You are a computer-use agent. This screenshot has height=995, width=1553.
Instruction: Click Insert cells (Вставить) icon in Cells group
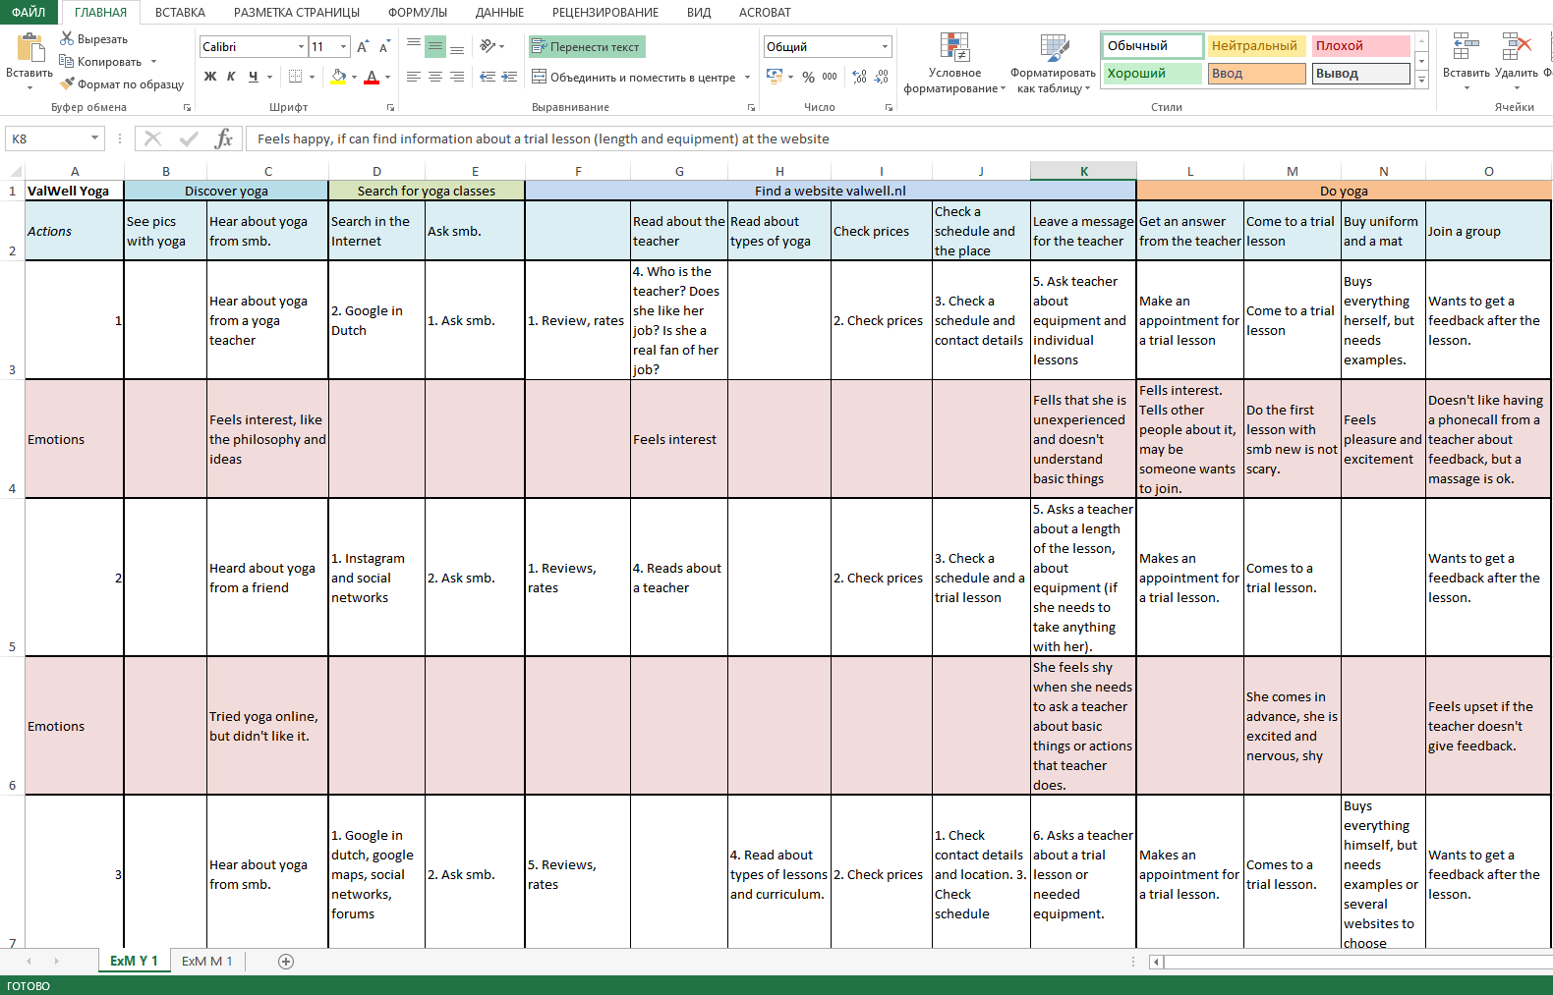(1466, 46)
